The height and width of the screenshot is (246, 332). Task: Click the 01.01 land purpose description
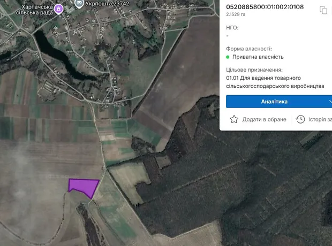(x=275, y=82)
